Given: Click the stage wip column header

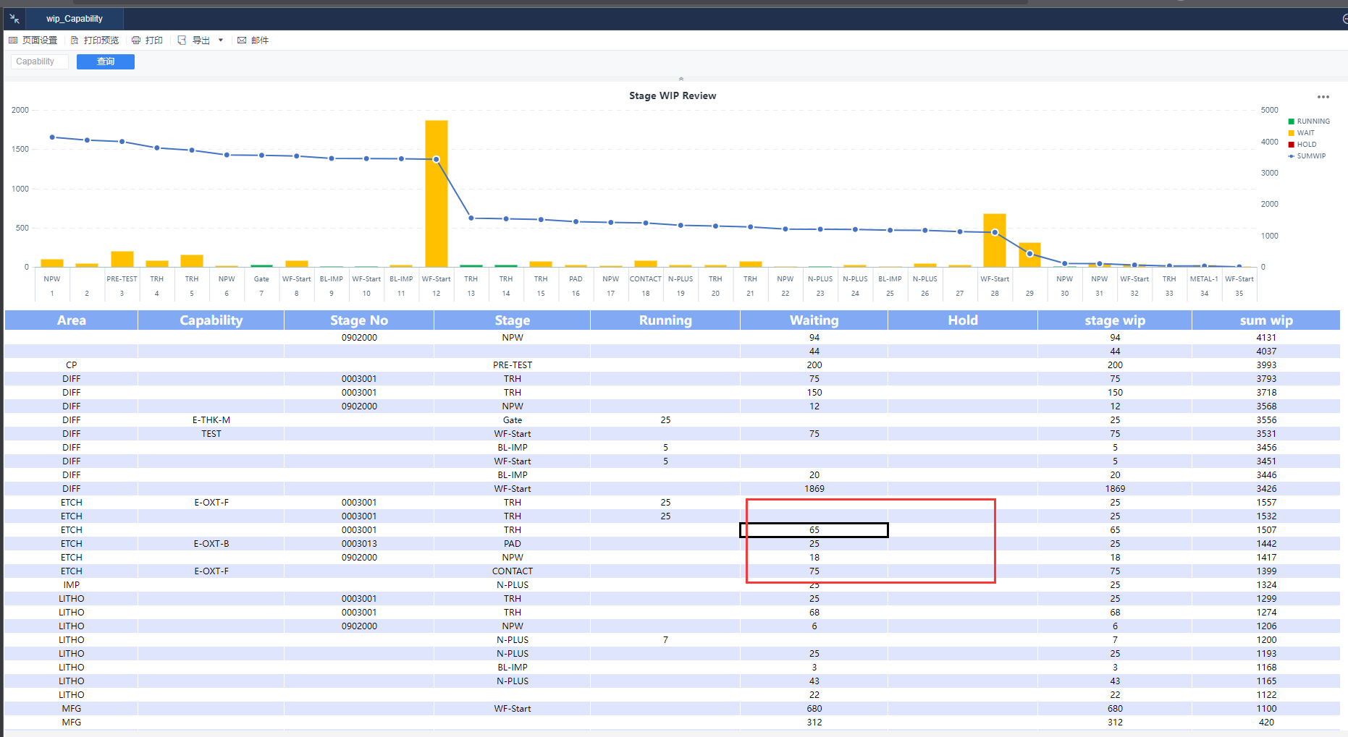Looking at the screenshot, I should pos(1115,320).
